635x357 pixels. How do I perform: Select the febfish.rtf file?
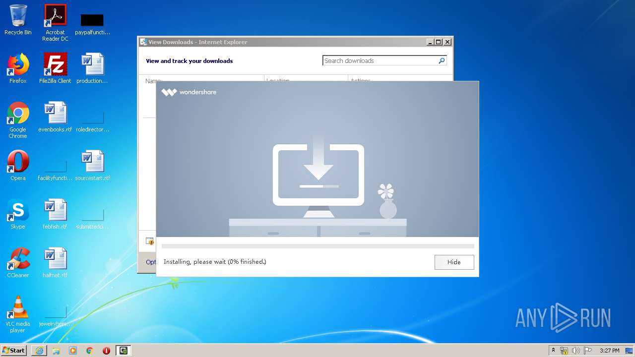pyautogui.click(x=55, y=214)
